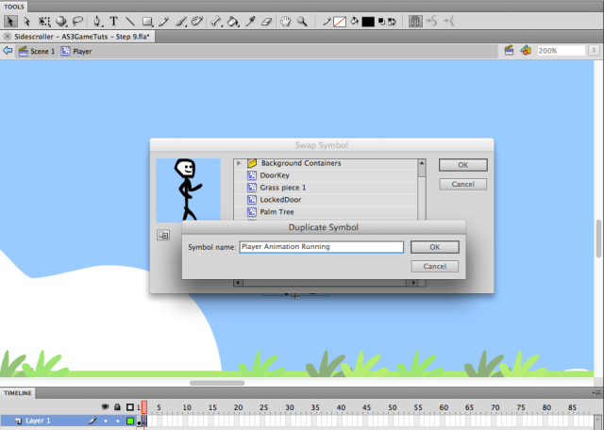Open the Edit Symbols menu icon

click(x=526, y=50)
